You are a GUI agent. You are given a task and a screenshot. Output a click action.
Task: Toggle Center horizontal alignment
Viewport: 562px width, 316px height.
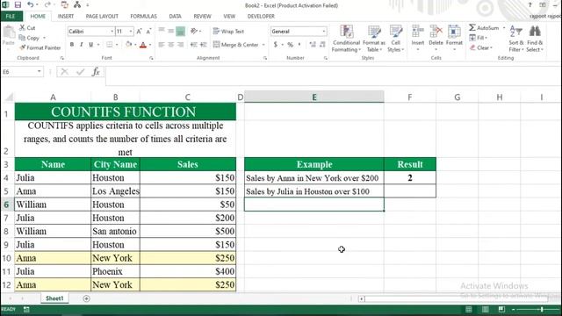coord(171,45)
